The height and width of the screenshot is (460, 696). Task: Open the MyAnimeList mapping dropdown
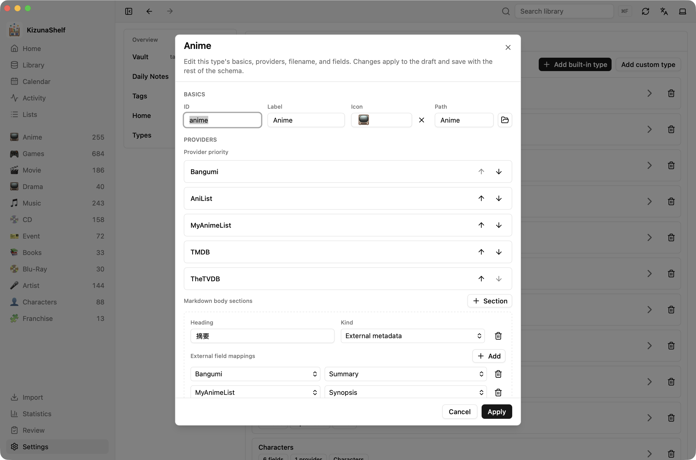click(255, 392)
